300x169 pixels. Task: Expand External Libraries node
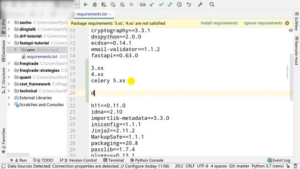tap(9, 98)
